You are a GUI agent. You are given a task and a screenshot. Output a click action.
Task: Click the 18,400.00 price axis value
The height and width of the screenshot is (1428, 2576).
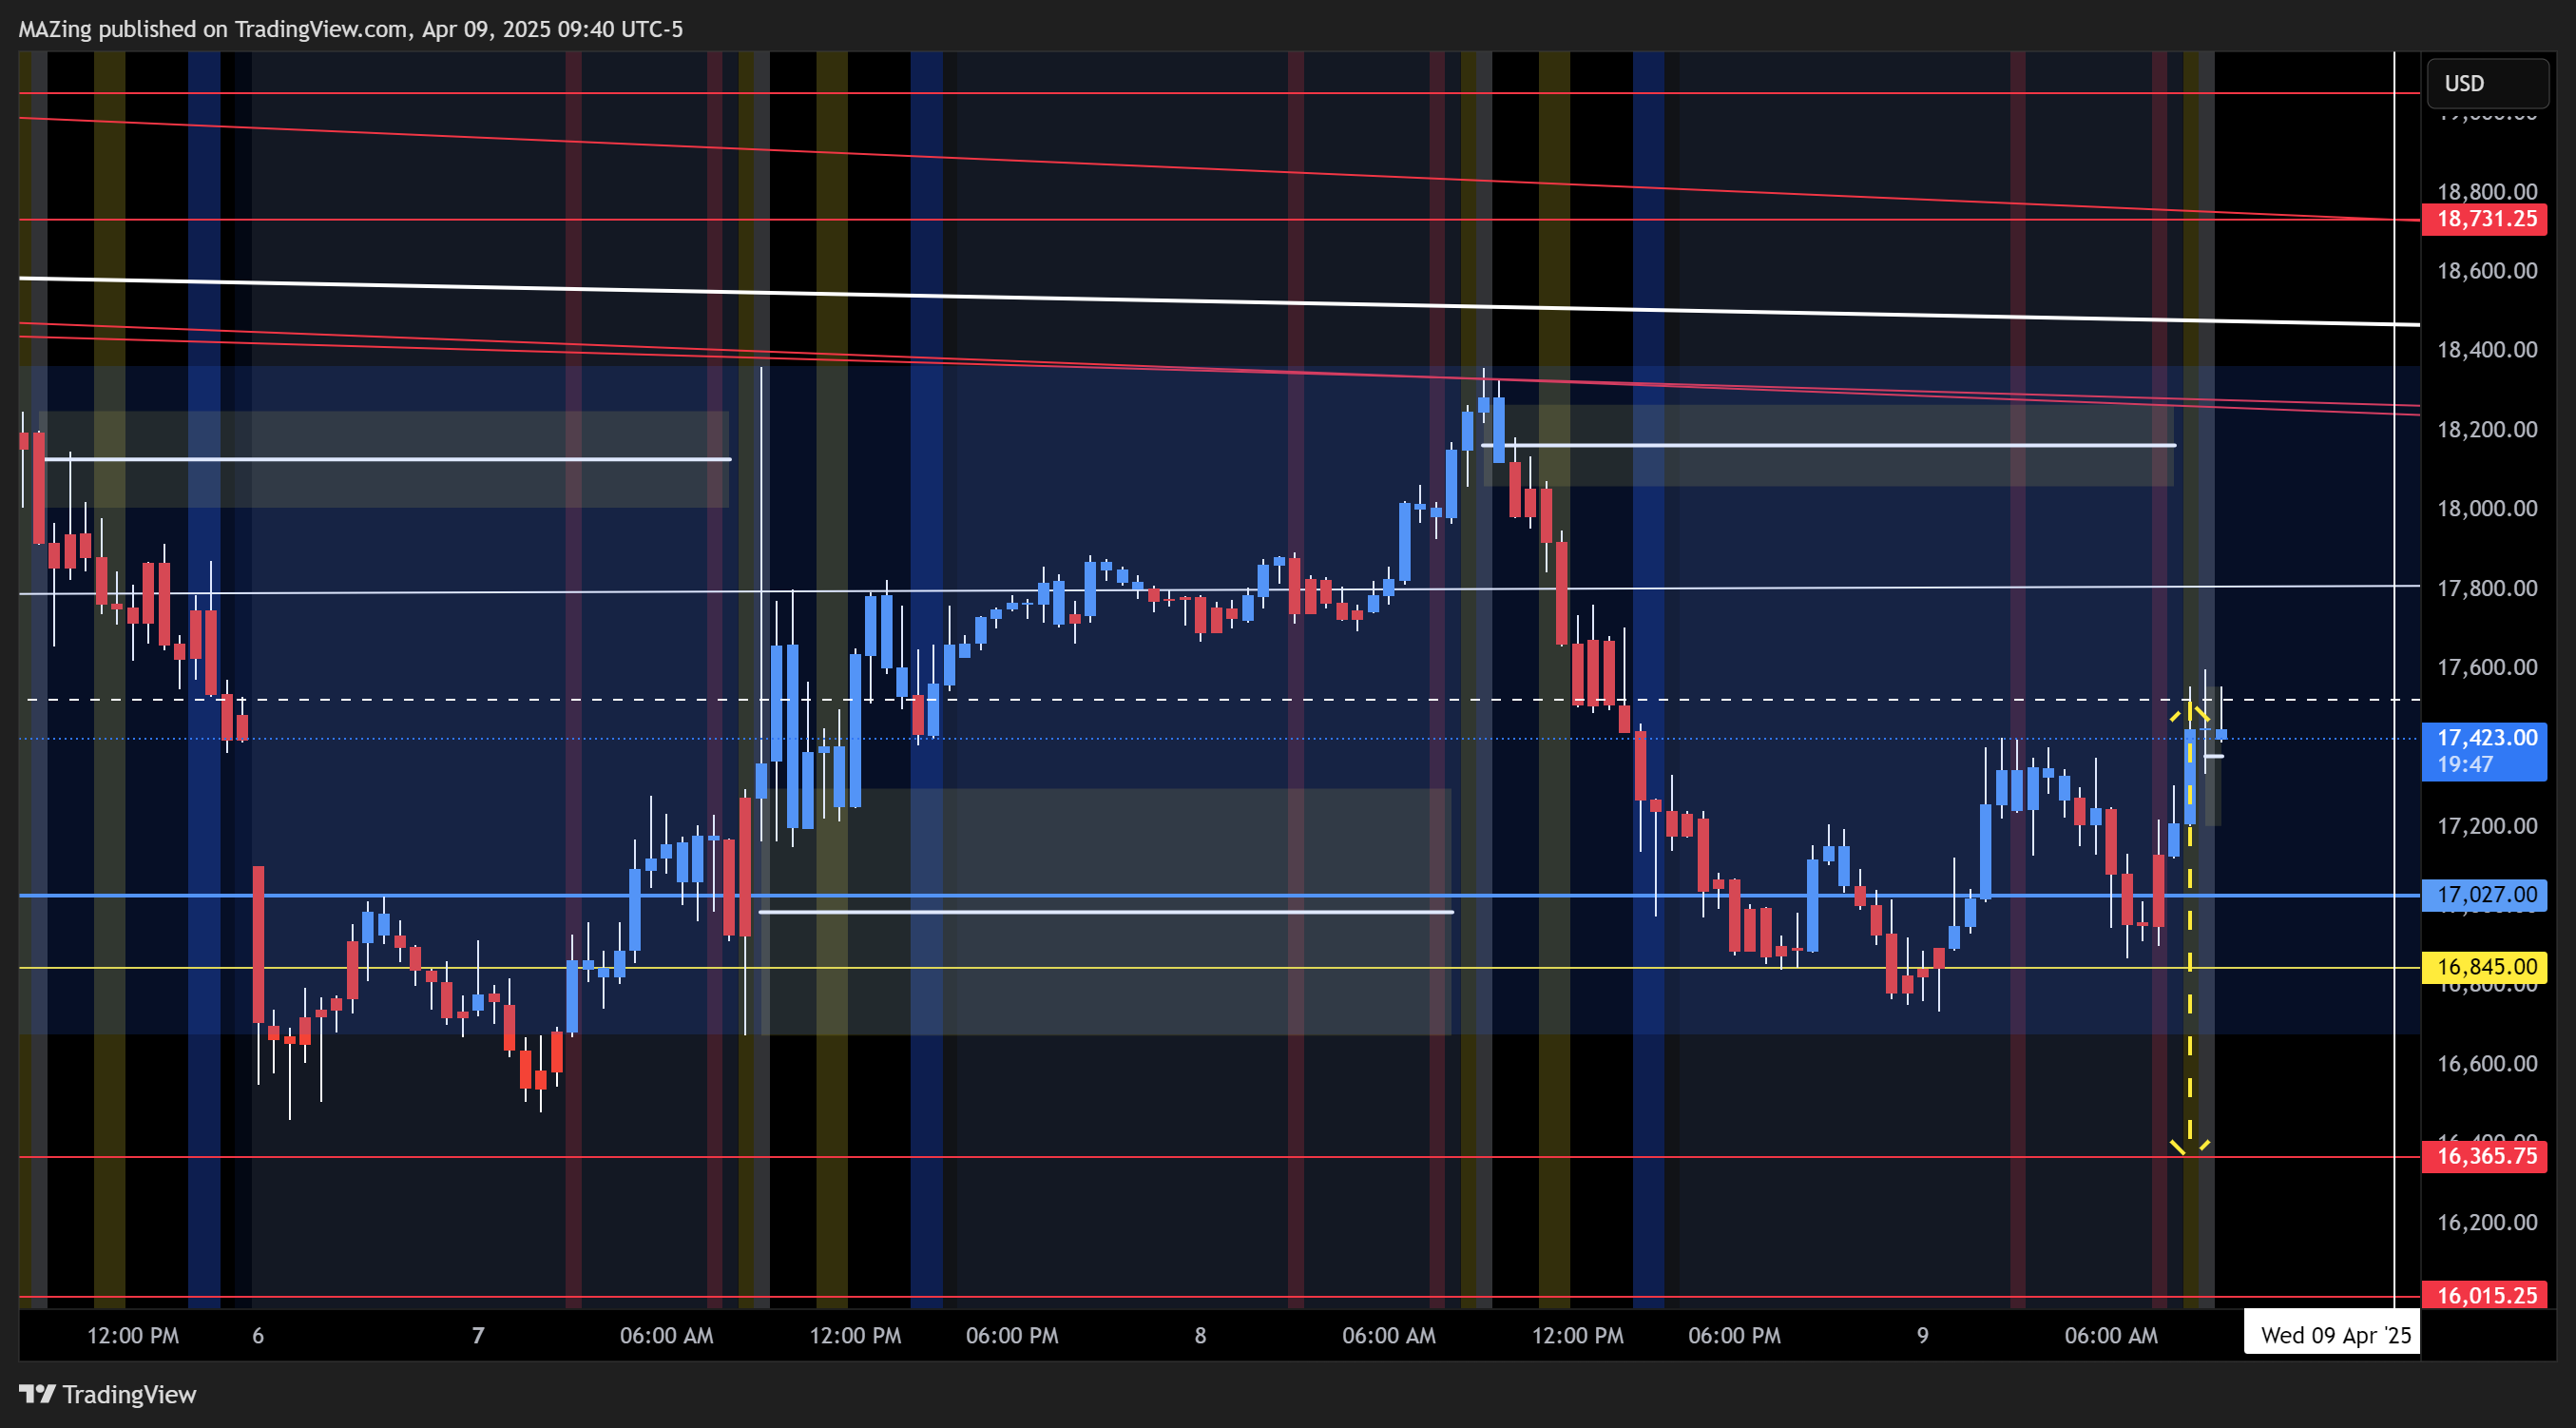[2487, 350]
